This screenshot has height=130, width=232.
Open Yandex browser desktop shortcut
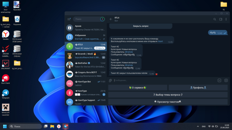click(x=6, y=35)
